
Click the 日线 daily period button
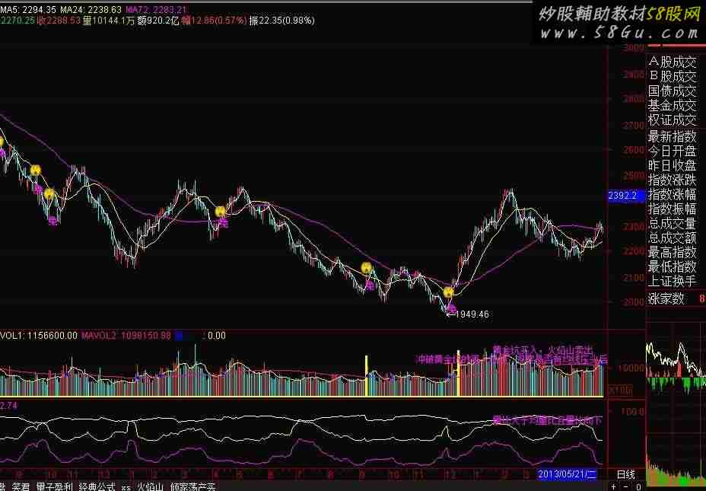coord(626,474)
